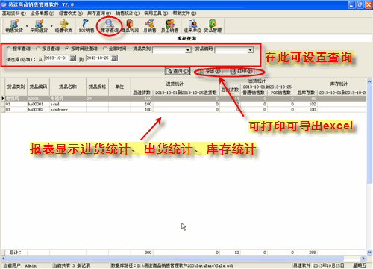This screenshot has width=373, height=269.
Task: Select the 按月查询 radio button
Action: click(37, 49)
